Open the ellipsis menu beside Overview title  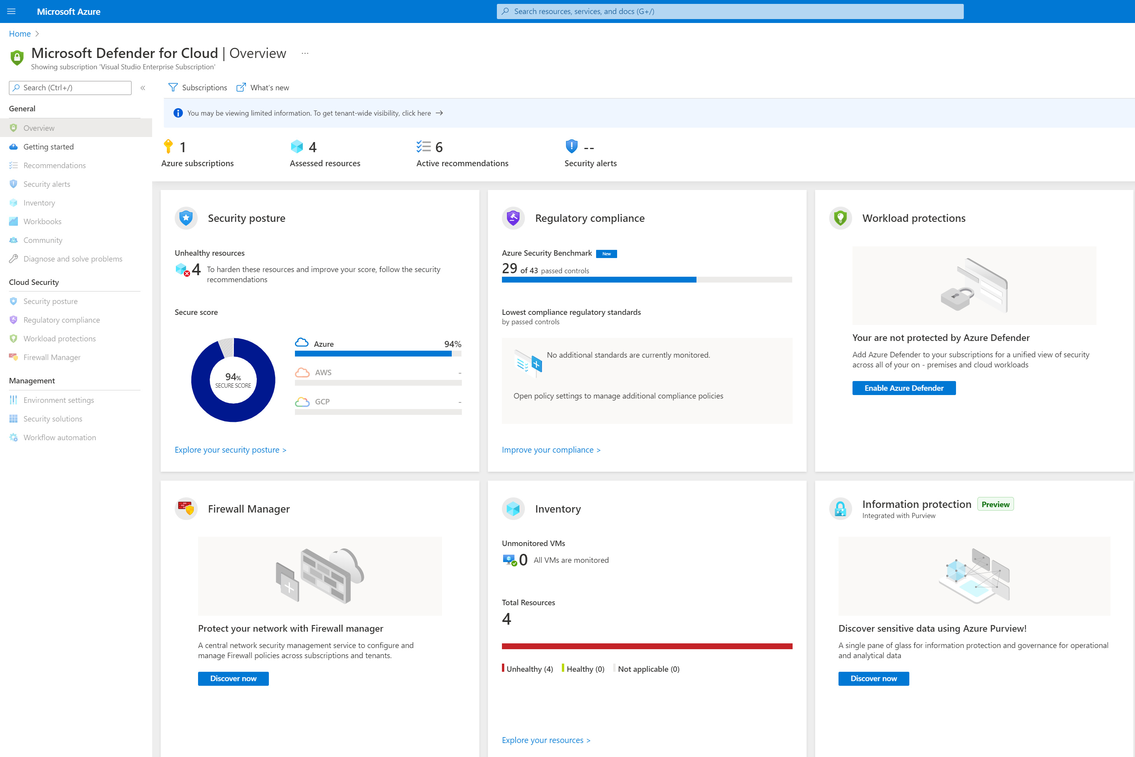(x=305, y=53)
